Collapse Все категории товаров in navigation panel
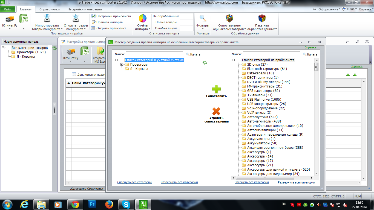This screenshot has height=210, width=374. click(x=3, y=48)
